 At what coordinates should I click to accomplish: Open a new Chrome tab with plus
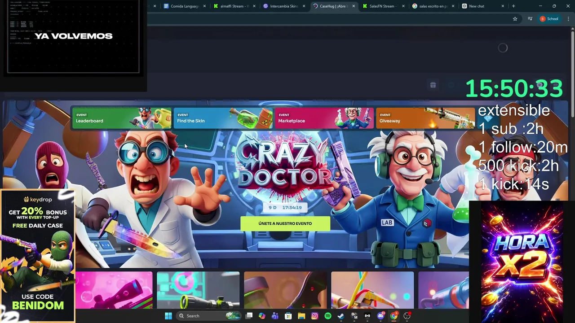[x=513, y=6]
